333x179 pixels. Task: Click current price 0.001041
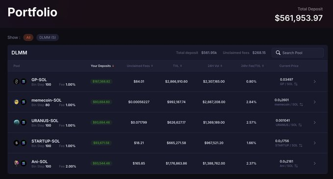click(282, 120)
